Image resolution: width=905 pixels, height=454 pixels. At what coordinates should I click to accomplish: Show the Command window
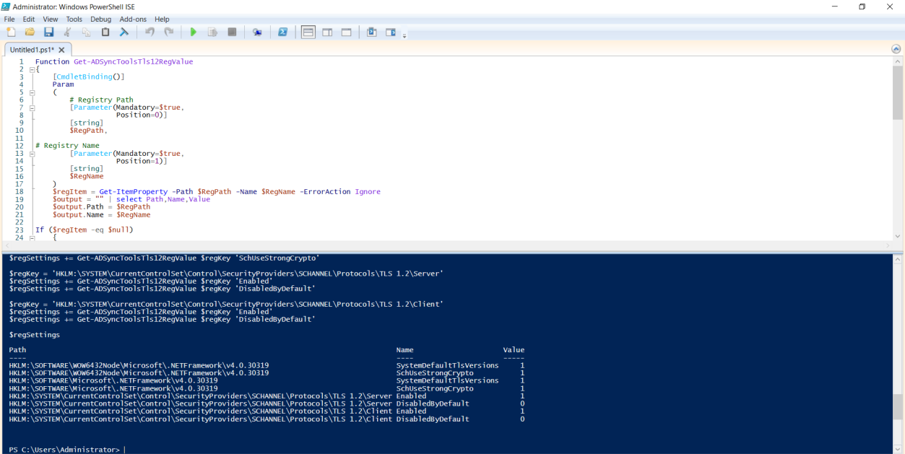click(x=372, y=32)
